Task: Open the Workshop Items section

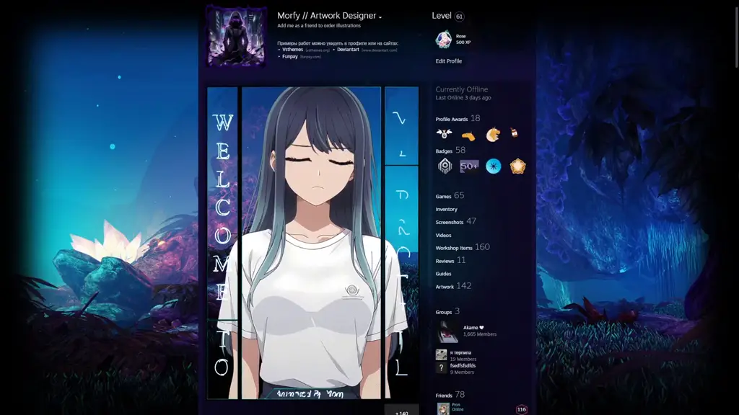Action: (x=455, y=247)
